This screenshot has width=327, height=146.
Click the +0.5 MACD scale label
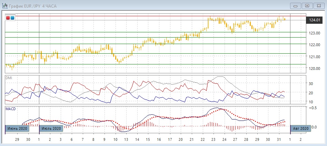[x=313, y=108]
